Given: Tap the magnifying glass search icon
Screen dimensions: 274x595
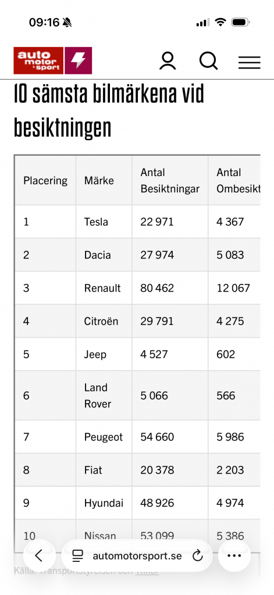Looking at the screenshot, I should pyautogui.click(x=209, y=60).
